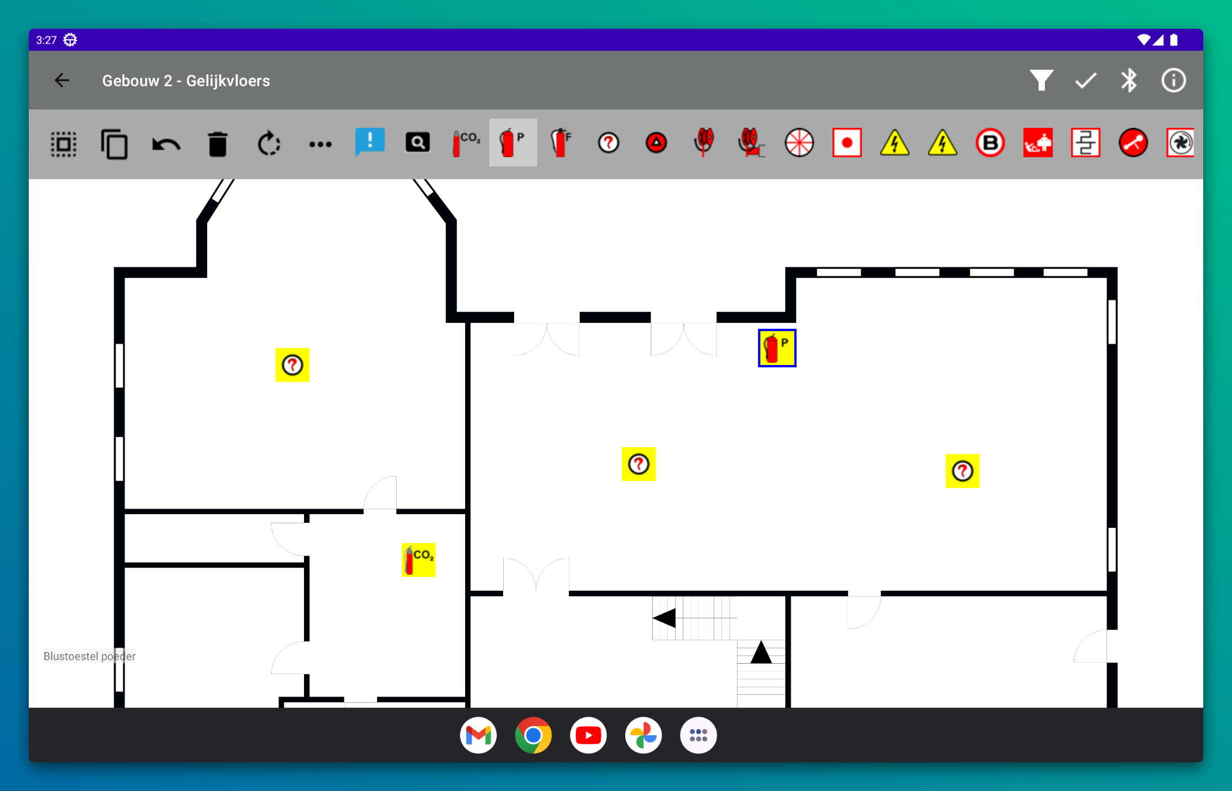This screenshot has width=1232, height=791.
Task: Confirm with the checkmark button
Action: coord(1085,81)
